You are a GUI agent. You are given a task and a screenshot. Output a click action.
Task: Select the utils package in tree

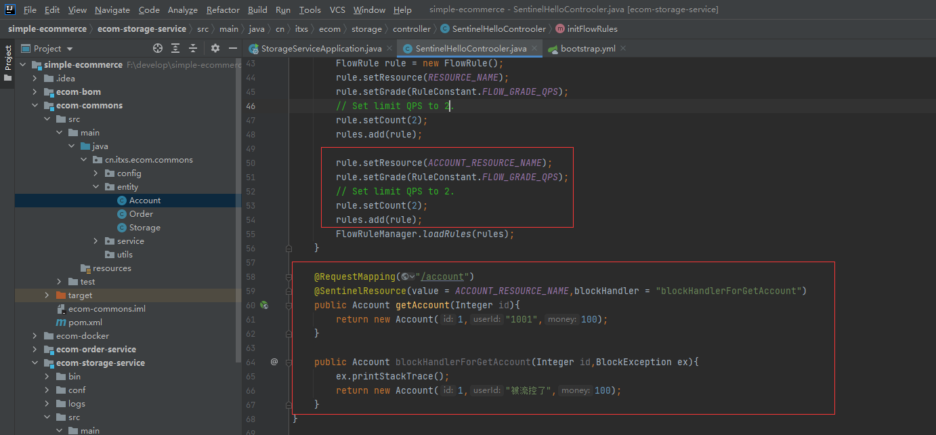point(125,255)
